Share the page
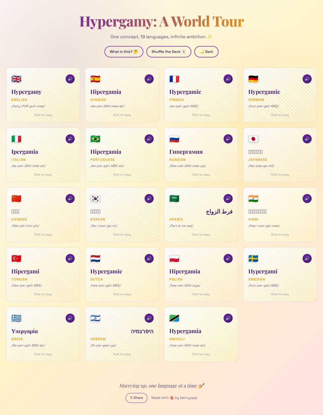This screenshot has height=415, width=323. point(136,398)
